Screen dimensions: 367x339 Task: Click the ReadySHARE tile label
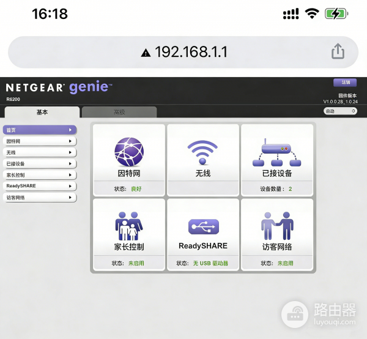203,246
